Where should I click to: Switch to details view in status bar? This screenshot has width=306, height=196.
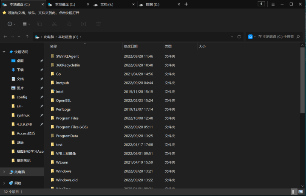(293, 192)
